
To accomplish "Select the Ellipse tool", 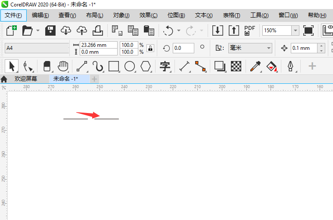I will [x=130, y=66].
